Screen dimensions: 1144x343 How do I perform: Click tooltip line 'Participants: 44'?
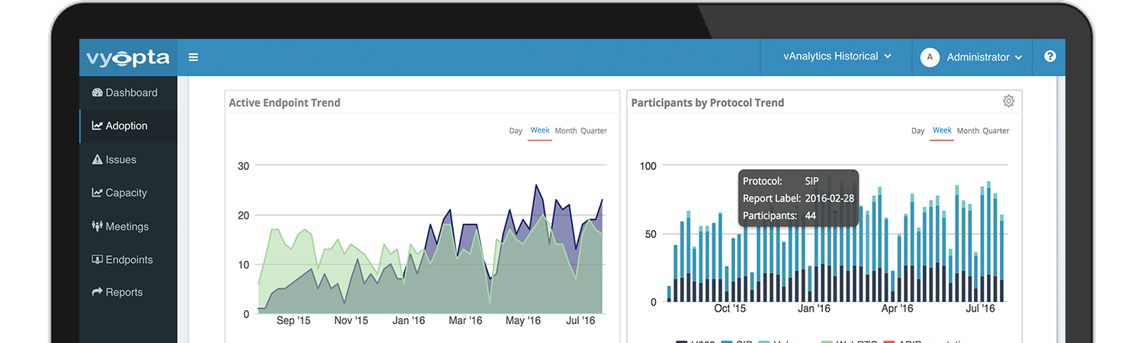click(x=781, y=216)
